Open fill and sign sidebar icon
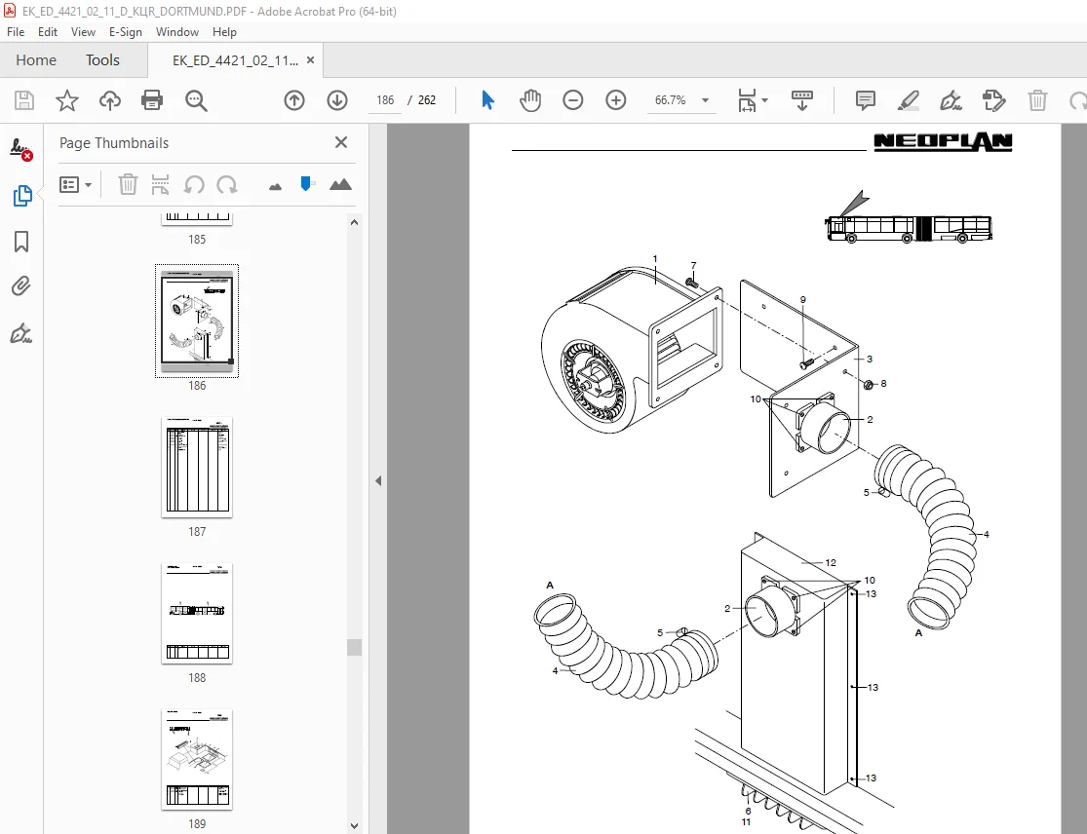Viewport: 1087px width, 834px height. pos(20,334)
